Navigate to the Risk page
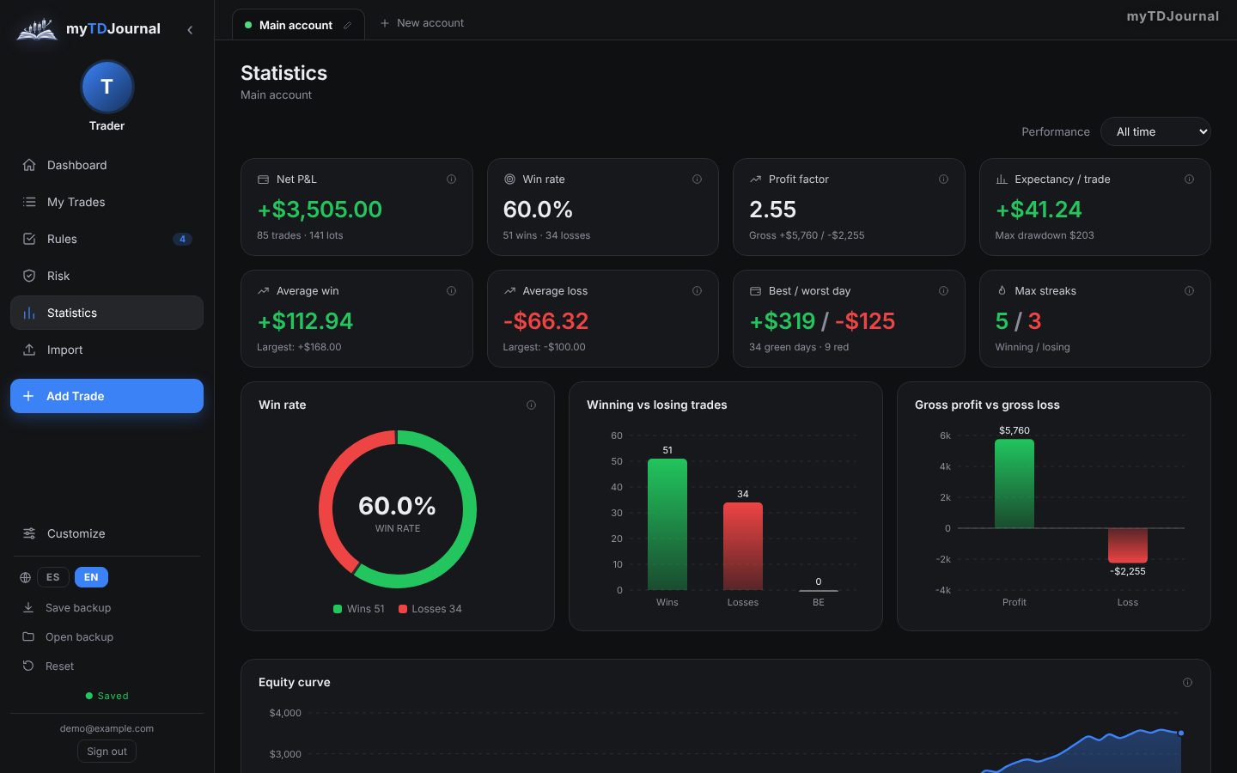 click(107, 276)
